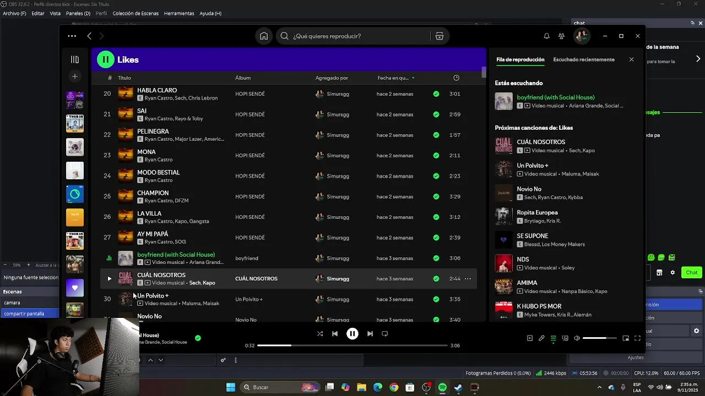Screen dimensions: 705x396
Task: Toggle shuffle in the player bar
Action: (320, 334)
